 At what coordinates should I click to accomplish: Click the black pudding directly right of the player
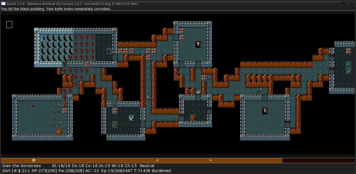click(x=48, y=38)
